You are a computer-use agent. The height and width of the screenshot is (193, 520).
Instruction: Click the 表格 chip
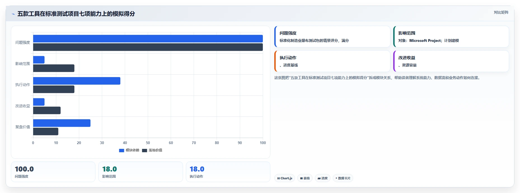click(x=305, y=178)
